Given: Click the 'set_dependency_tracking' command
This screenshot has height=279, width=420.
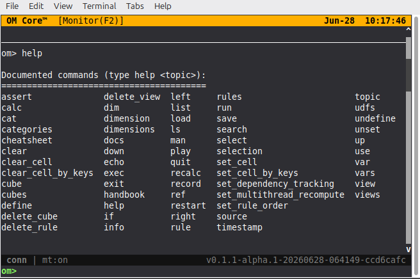Looking at the screenshot, I should click(x=275, y=184).
